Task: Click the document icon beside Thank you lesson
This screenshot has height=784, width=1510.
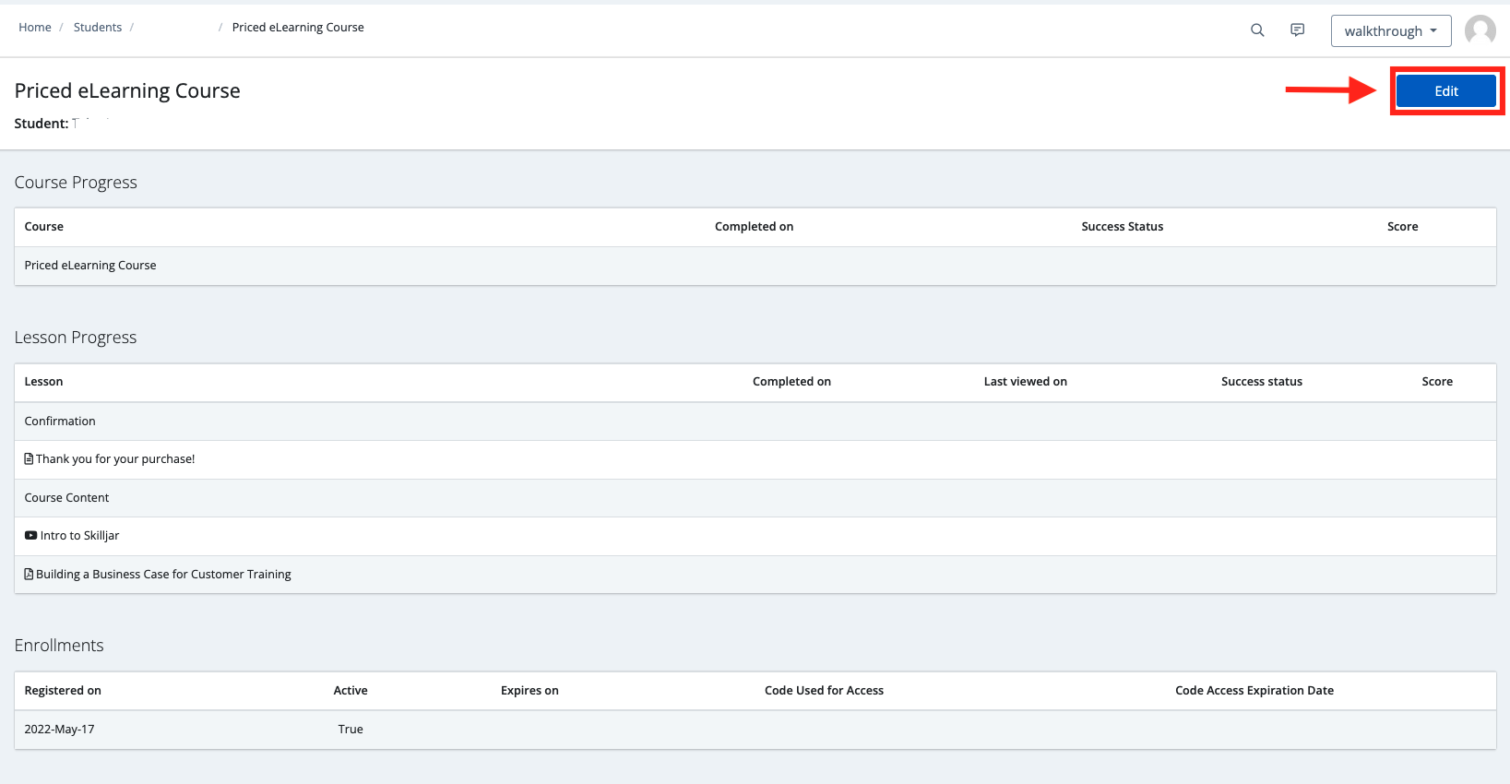Action: click(29, 459)
